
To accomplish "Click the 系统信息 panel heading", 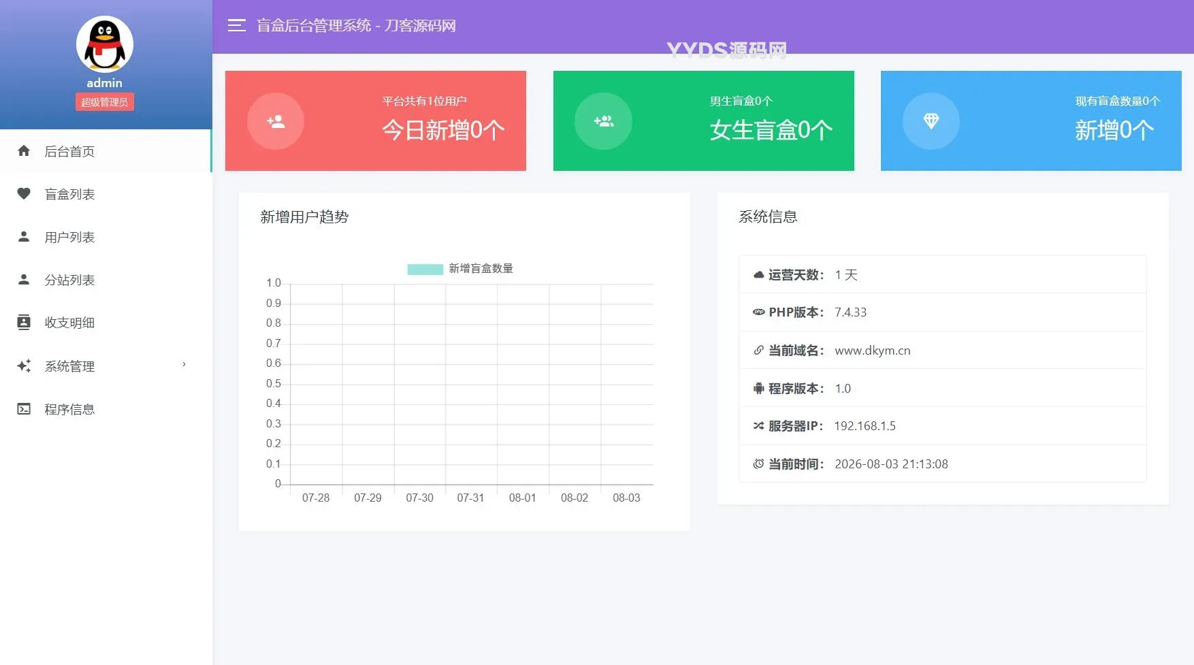I will coord(768,217).
